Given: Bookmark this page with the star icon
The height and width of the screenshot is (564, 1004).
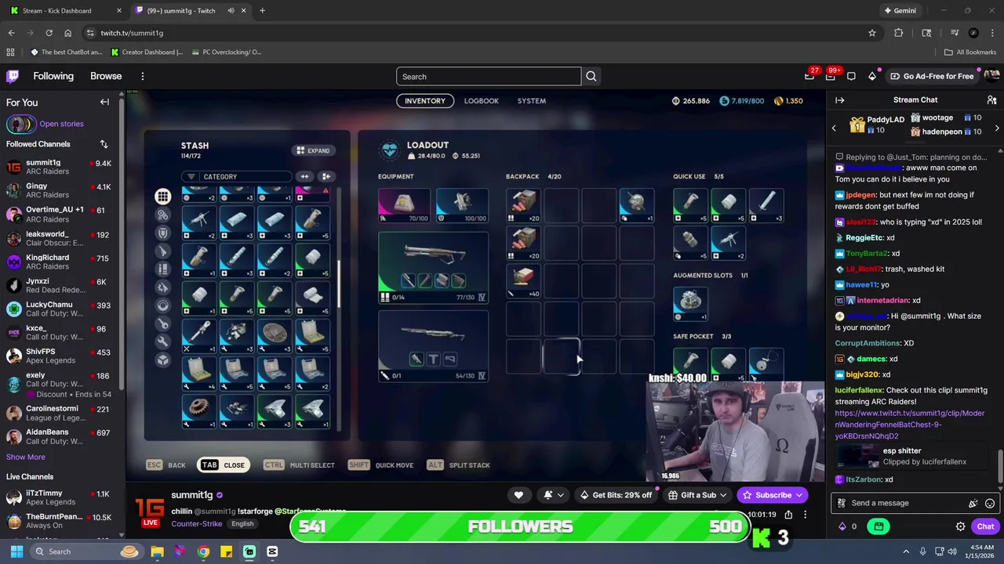Looking at the screenshot, I should (x=871, y=33).
